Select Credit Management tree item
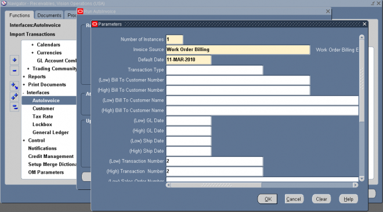The width and height of the screenshot is (383, 212). (51, 156)
